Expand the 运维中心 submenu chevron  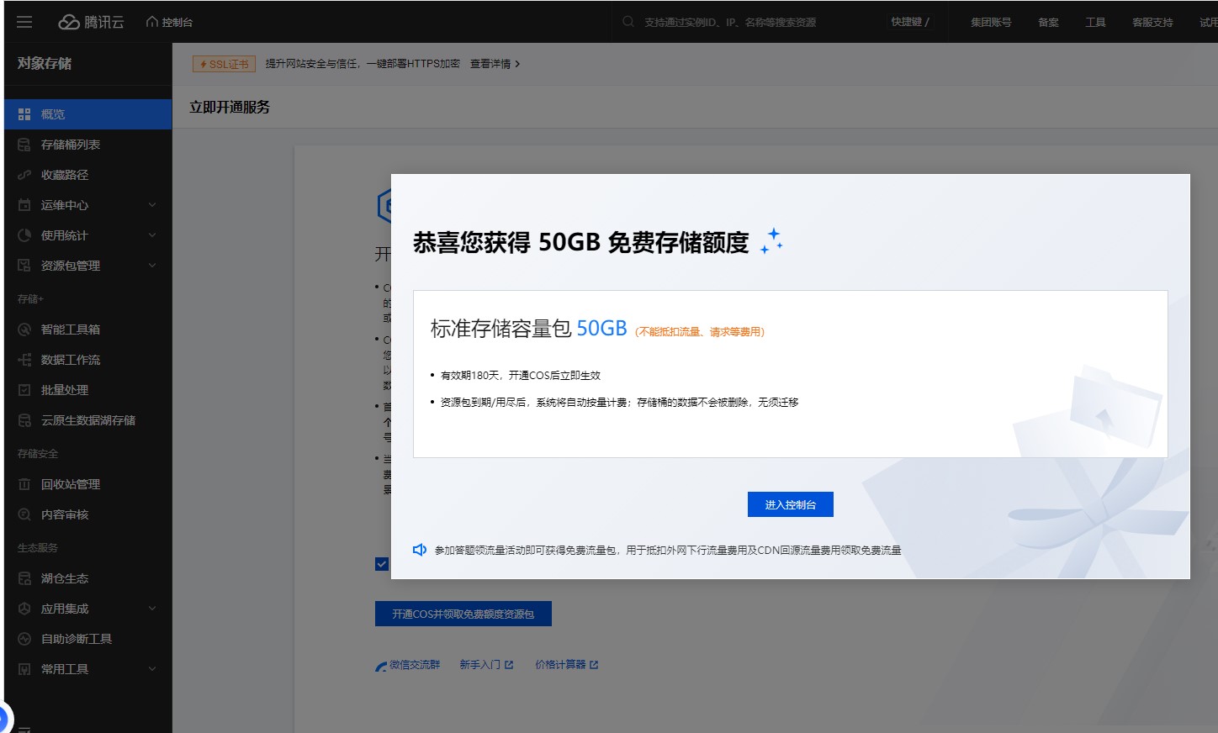point(152,205)
